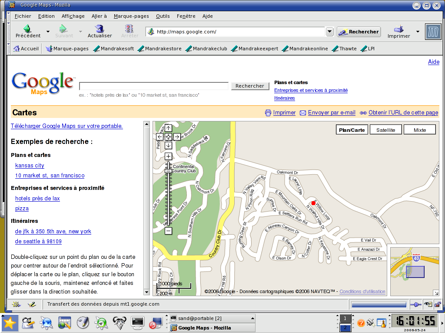Click the security lock icon in the status bar

438,304
